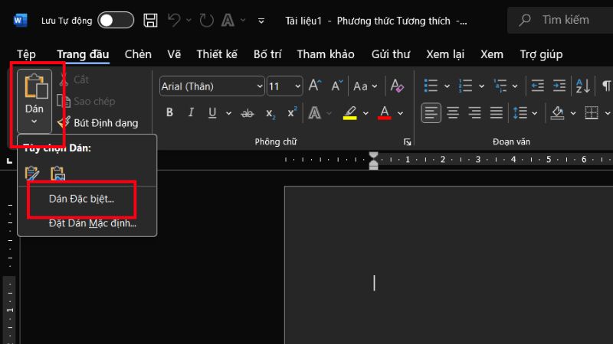The height and width of the screenshot is (344, 613).
Task: Select the Clear All Formatting icon
Action: [x=396, y=86]
